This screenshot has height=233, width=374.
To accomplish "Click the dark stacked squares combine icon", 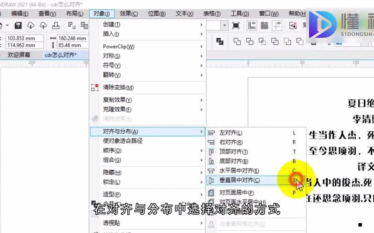I will 220,41.
